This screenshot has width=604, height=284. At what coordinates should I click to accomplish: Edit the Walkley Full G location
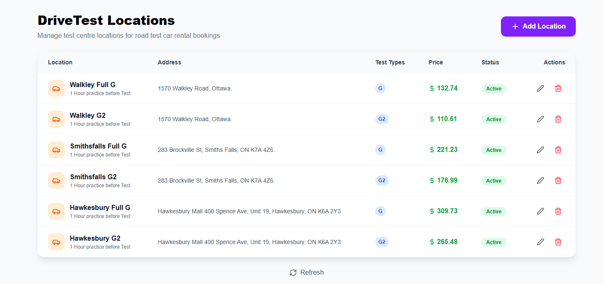tap(540, 88)
